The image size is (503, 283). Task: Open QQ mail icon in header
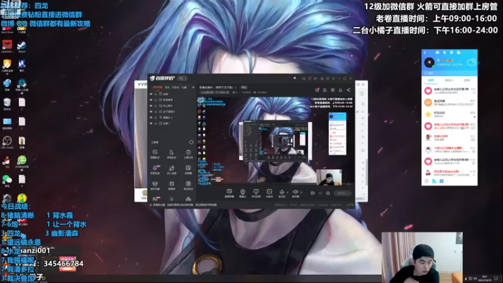tap(437, 52)
